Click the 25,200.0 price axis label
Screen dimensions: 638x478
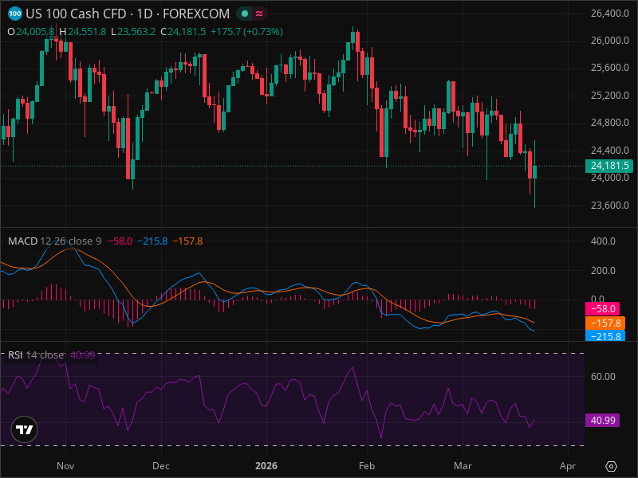(x=609, y=95)
